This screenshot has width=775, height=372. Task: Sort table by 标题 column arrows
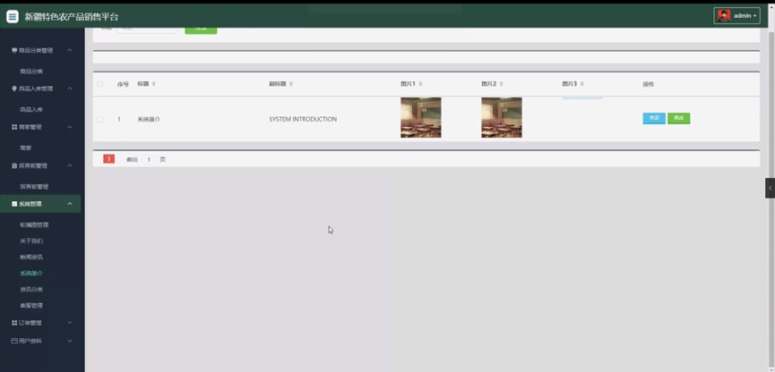coord(154,84)
